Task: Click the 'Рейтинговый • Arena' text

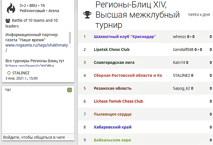Action: click(39, 11)
